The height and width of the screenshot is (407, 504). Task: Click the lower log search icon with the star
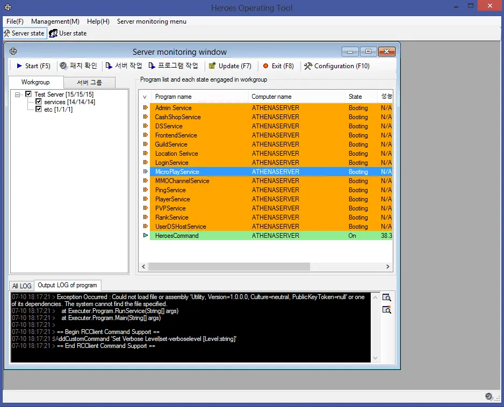387,310
